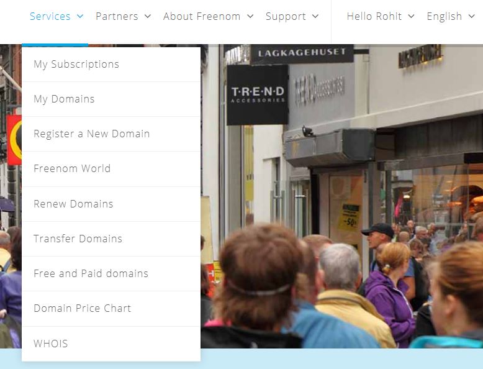Click About Freenom in navigation bar
The height and width of the screenshot is (369, 483).
[202, 16]
